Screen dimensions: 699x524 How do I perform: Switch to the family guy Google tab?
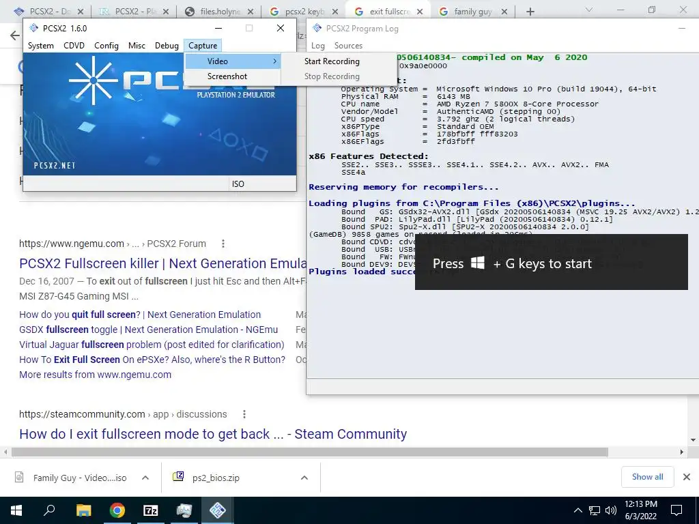472,12
